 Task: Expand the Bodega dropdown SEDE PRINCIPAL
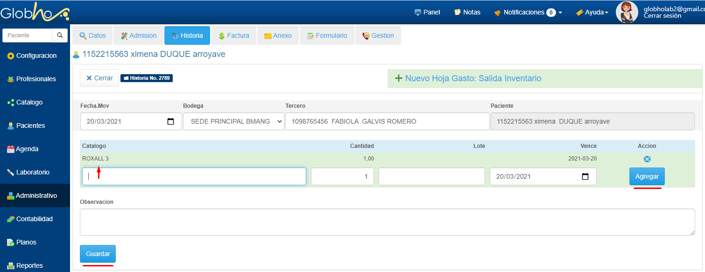point(233,121)
